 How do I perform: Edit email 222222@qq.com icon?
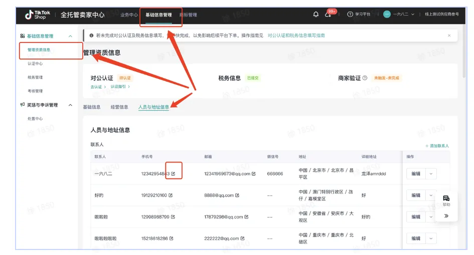click(x=242, y=238)
